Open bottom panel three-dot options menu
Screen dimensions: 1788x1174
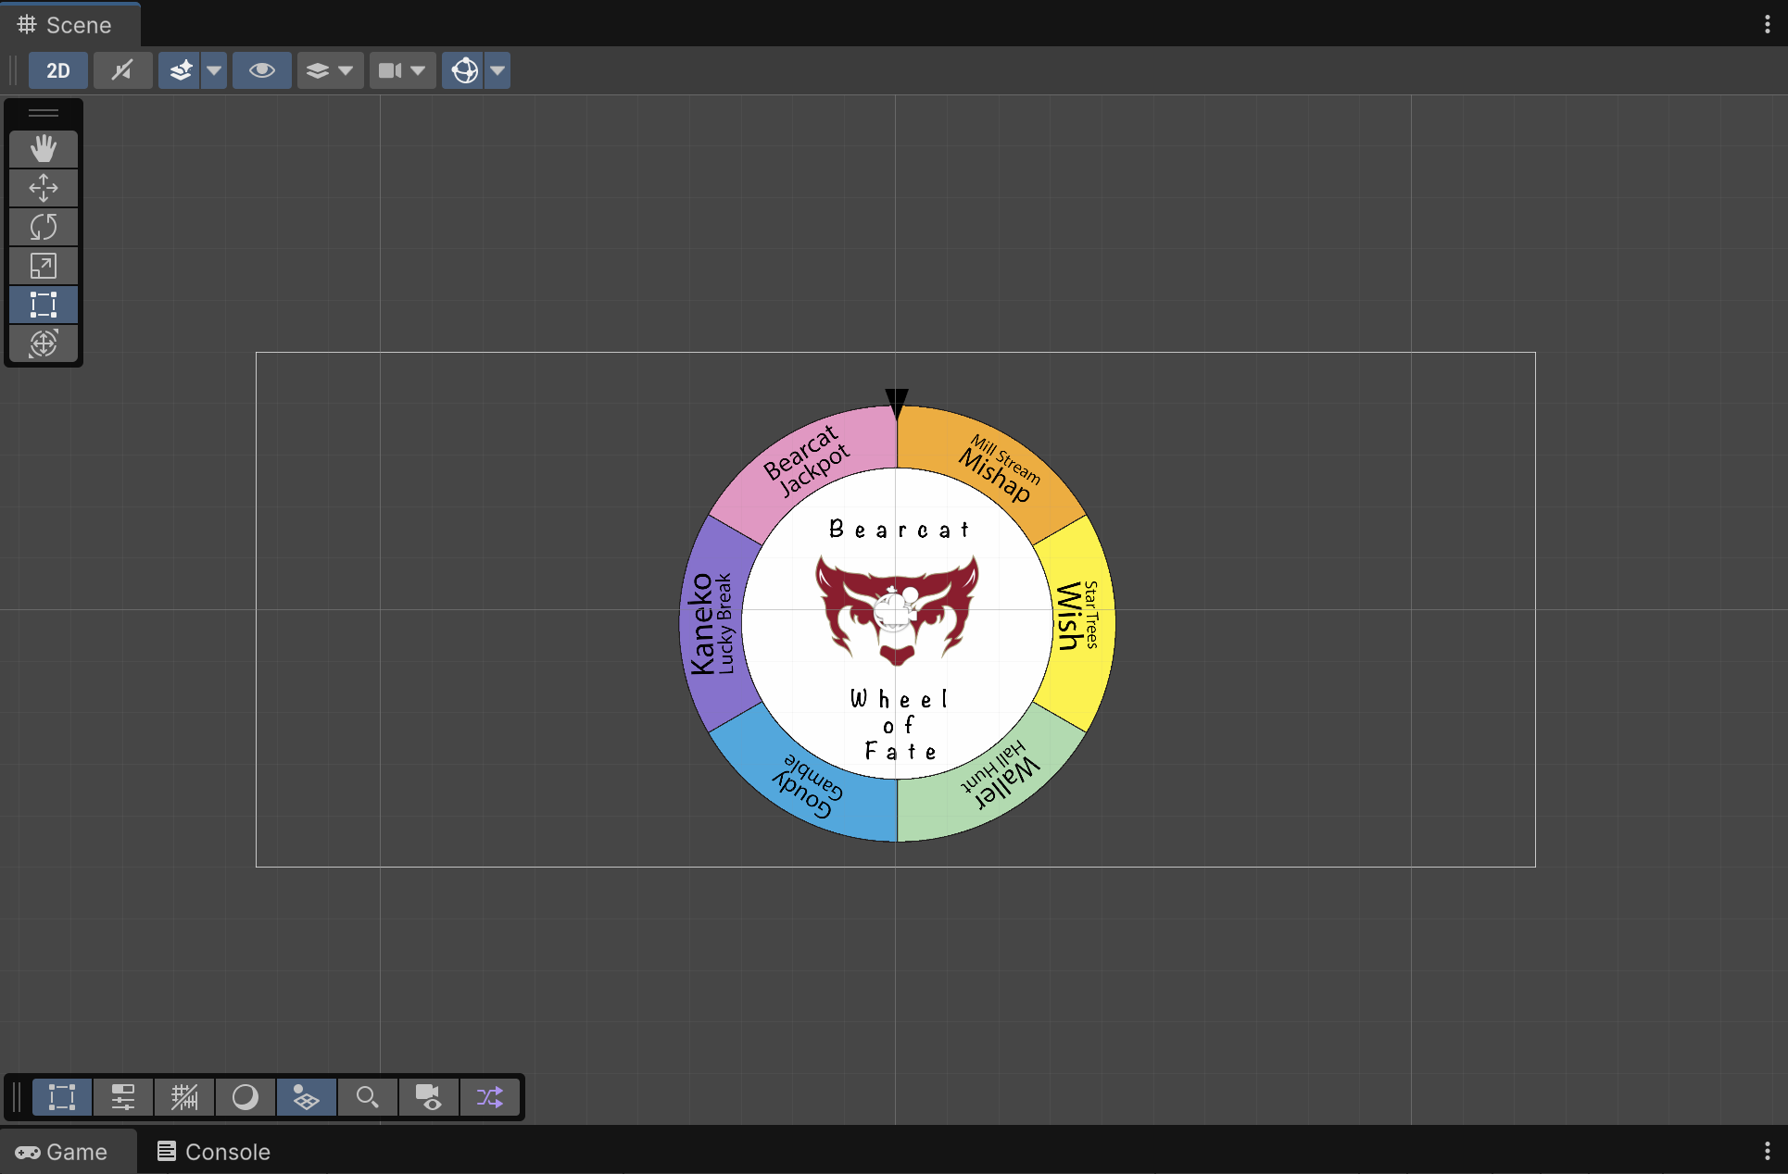click(1767, 1151)
